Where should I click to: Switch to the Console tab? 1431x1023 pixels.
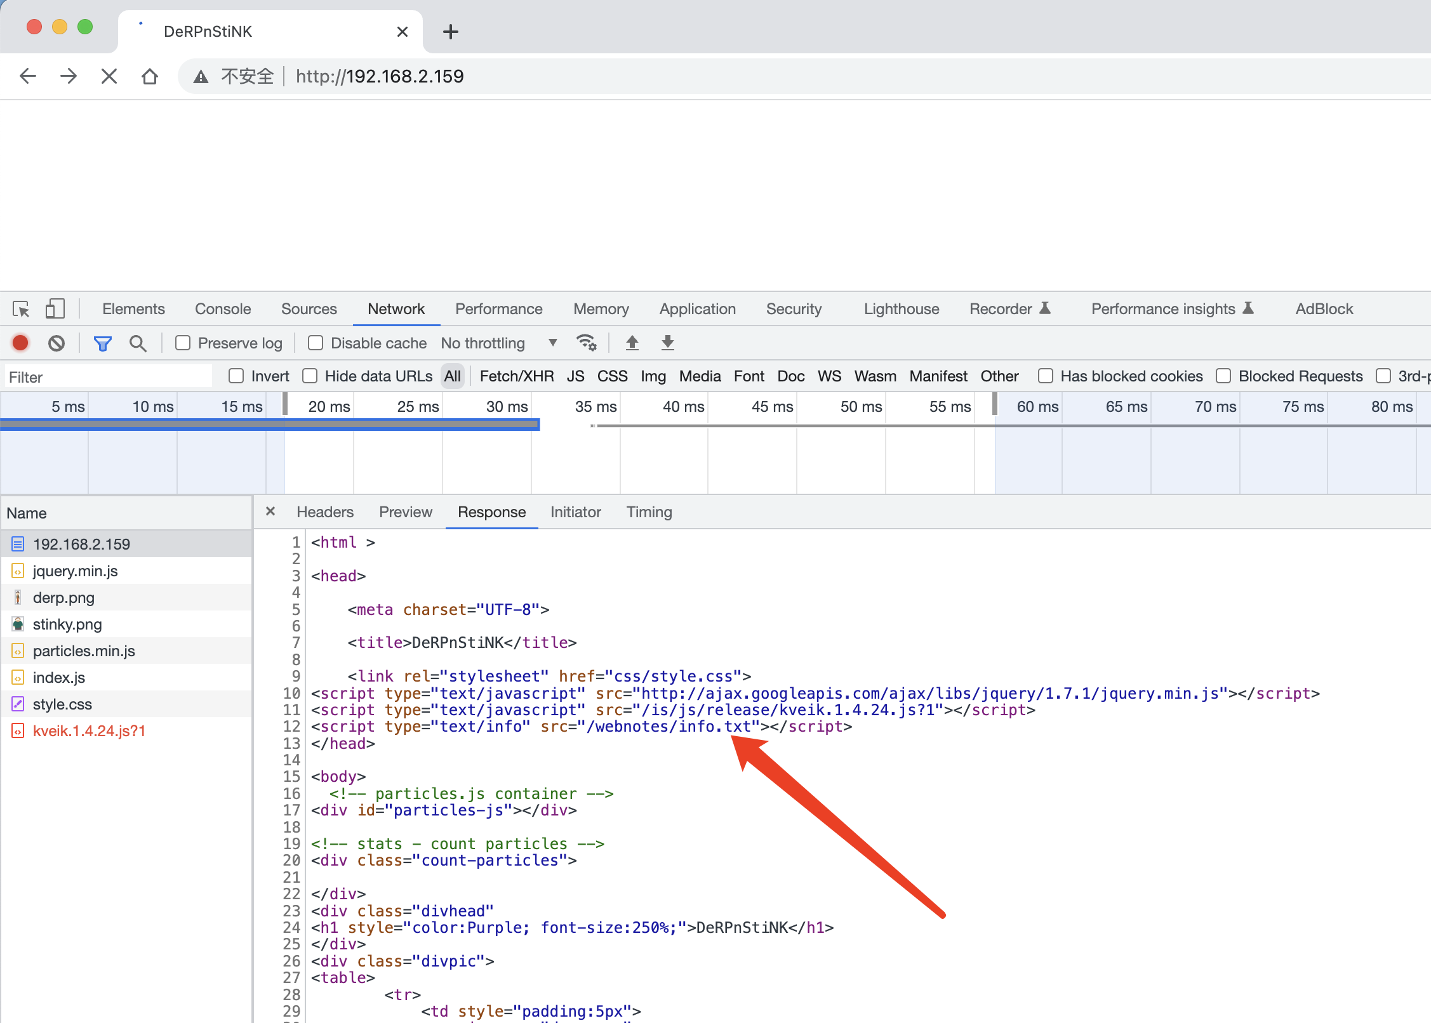(223, 309)
